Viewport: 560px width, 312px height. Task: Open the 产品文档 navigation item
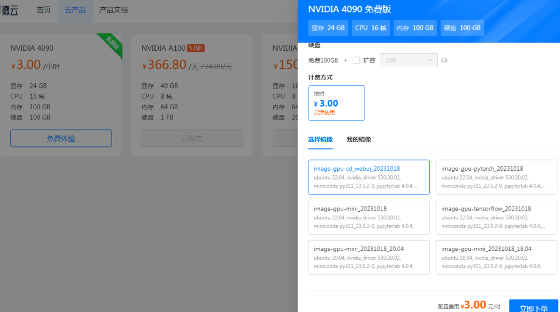pos(114,10)
